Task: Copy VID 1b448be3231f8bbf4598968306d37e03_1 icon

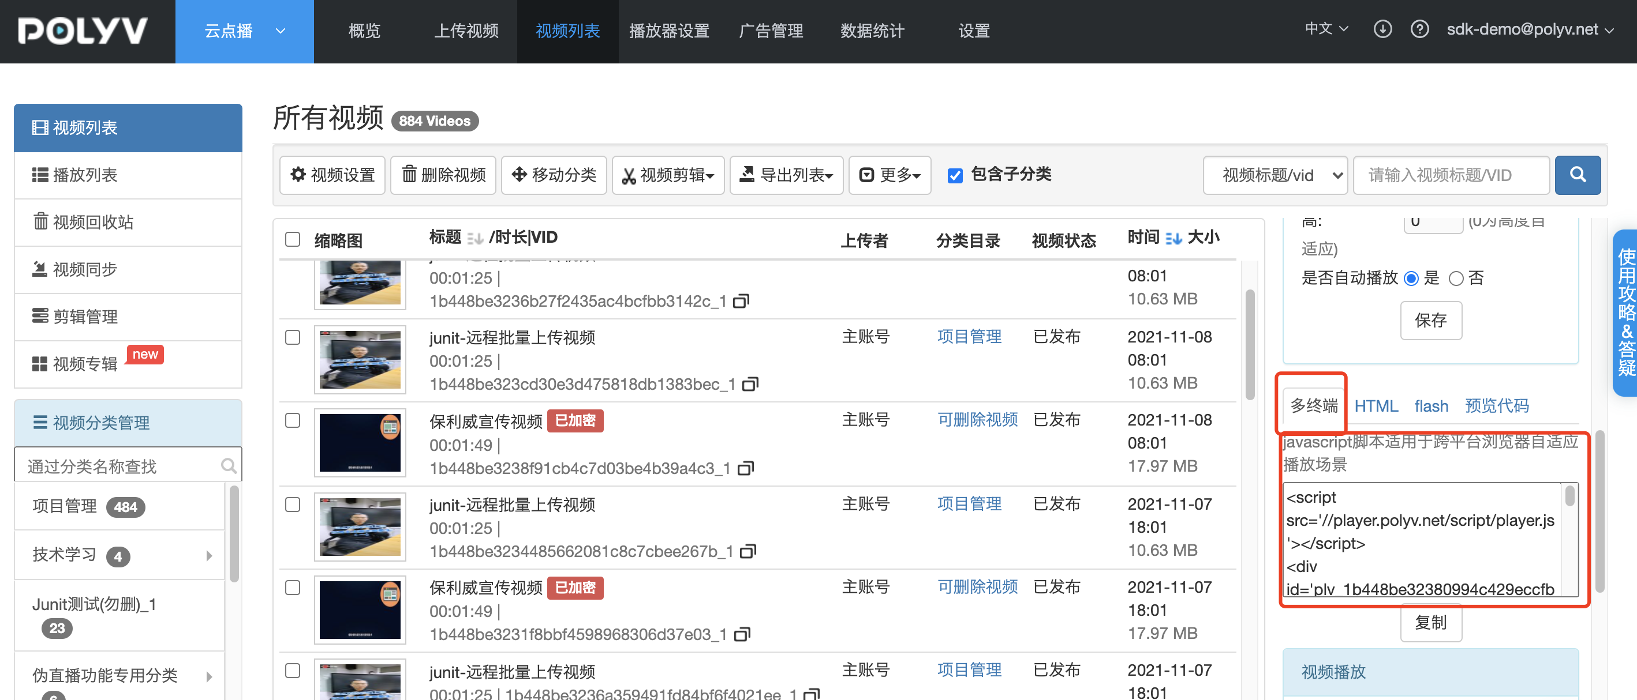Action: pyautogui.click(x=742, y=634)
